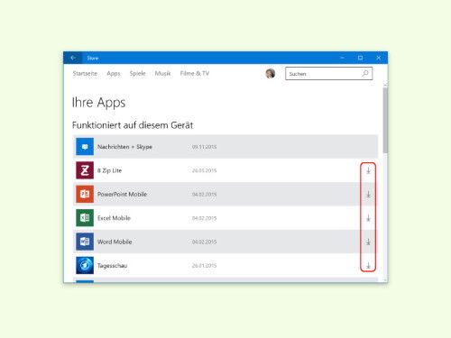Click the date next to Tagesschau
This screenshot has width=451, height=338.
point(204,266)
